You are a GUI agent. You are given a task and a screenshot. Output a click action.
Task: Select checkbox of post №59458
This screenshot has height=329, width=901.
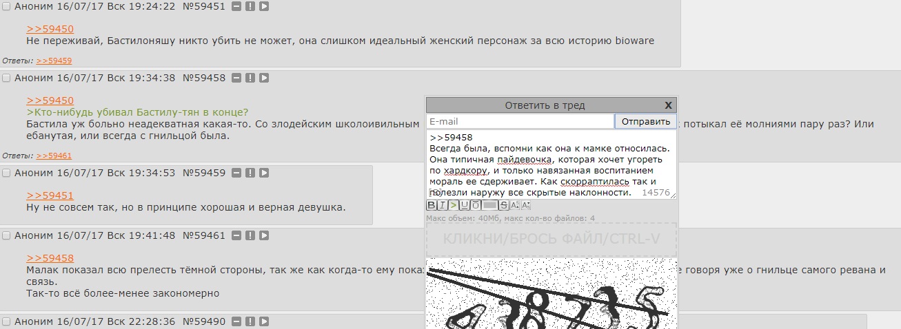(6, 78)
